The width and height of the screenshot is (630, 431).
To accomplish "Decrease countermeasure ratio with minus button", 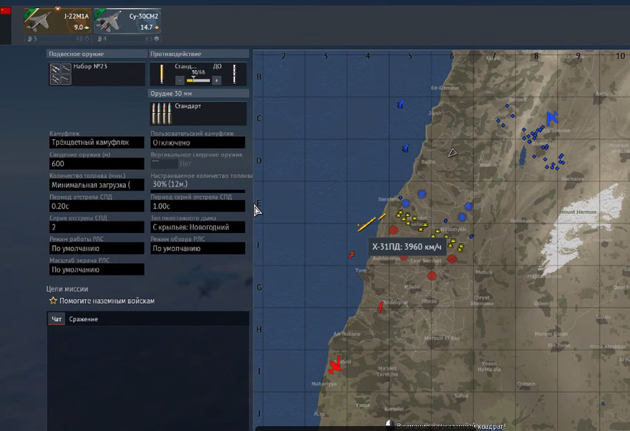I will tap(180, 80).
